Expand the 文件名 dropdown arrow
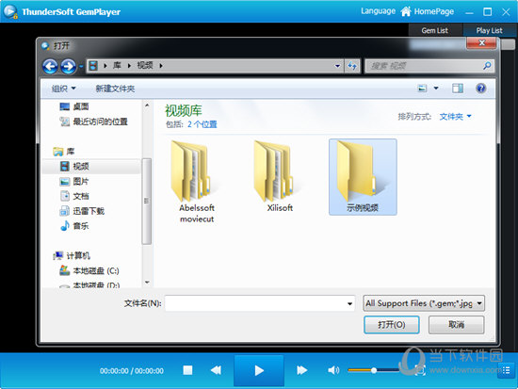Viewport: 518px width, 389px height. tap(349, 303)
